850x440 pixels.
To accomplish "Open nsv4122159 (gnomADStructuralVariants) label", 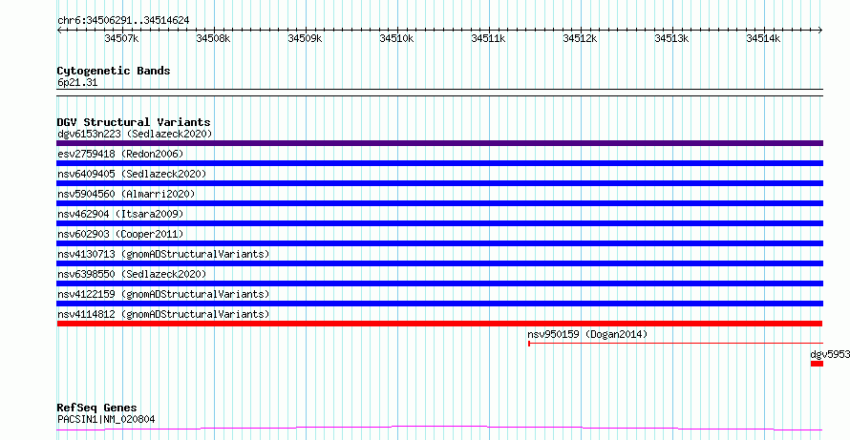I will pos(163,294).
